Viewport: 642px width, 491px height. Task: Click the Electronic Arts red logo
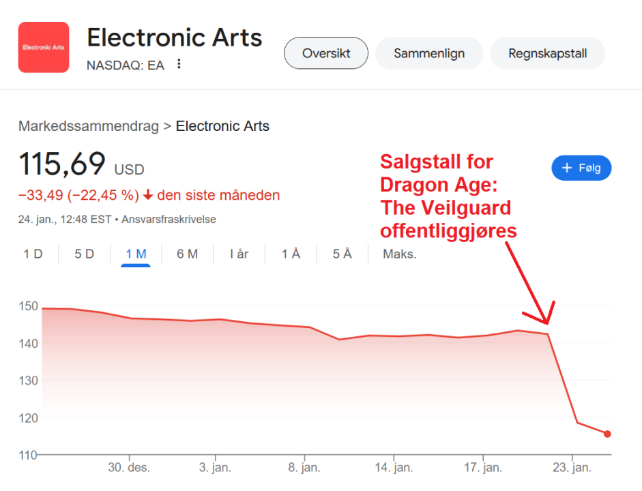click(44, 47)
